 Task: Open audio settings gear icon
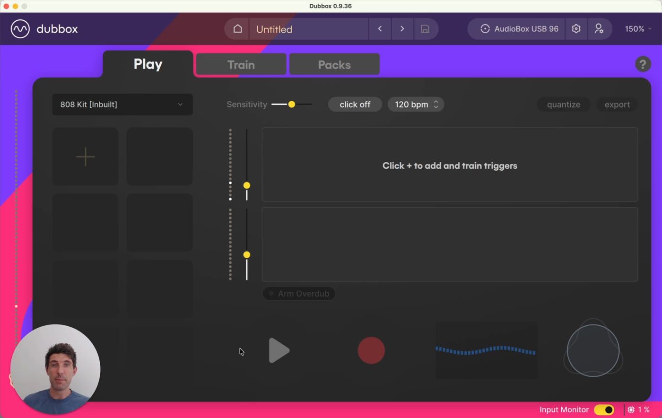click(576, 29)
